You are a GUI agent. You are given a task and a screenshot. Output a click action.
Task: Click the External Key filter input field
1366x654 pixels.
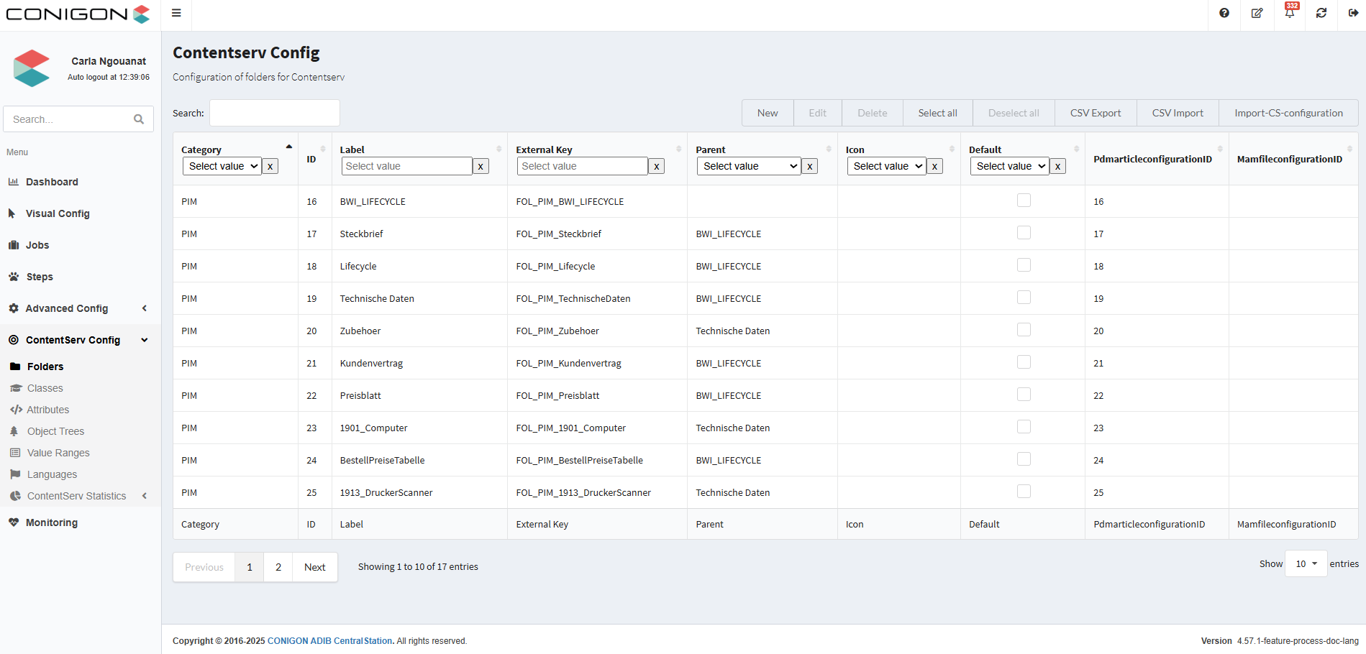582,166
